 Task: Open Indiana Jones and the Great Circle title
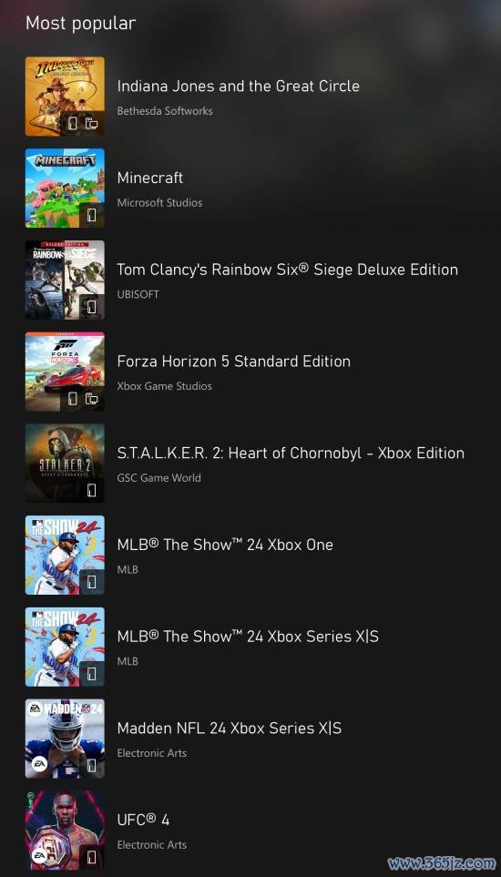coord(238,87)
